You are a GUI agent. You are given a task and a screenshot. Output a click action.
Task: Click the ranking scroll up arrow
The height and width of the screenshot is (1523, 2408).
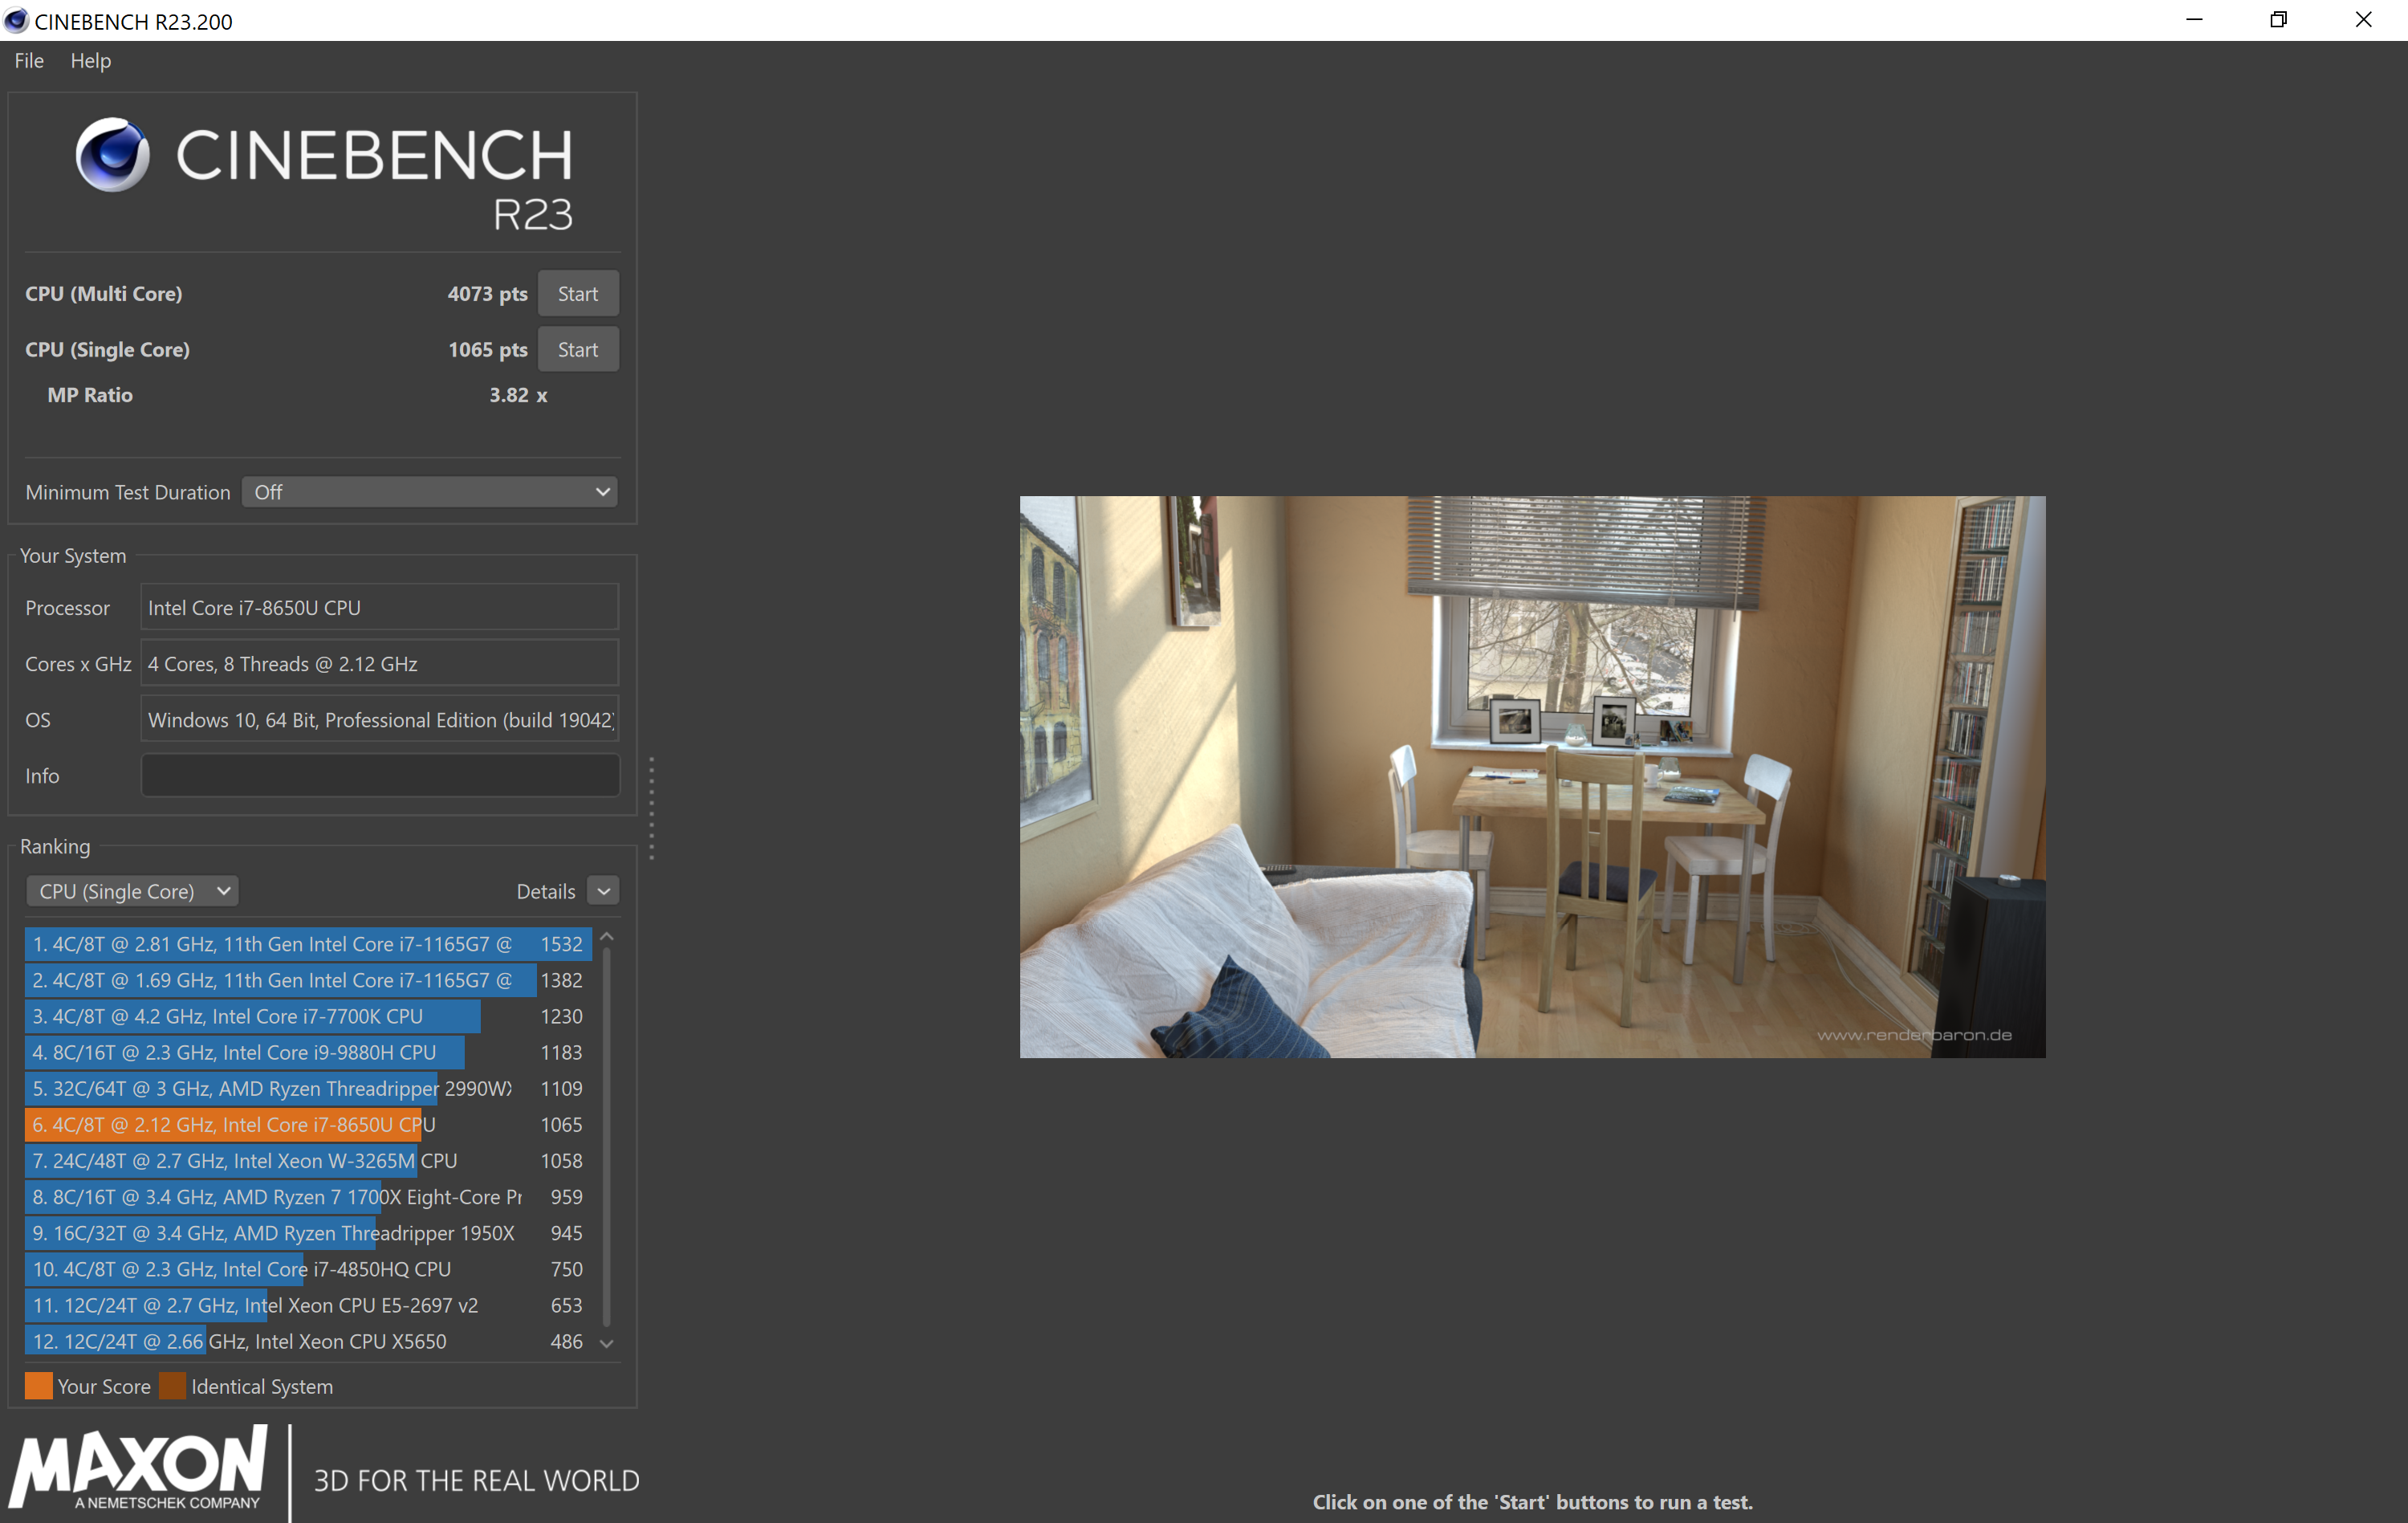(606, 938)
